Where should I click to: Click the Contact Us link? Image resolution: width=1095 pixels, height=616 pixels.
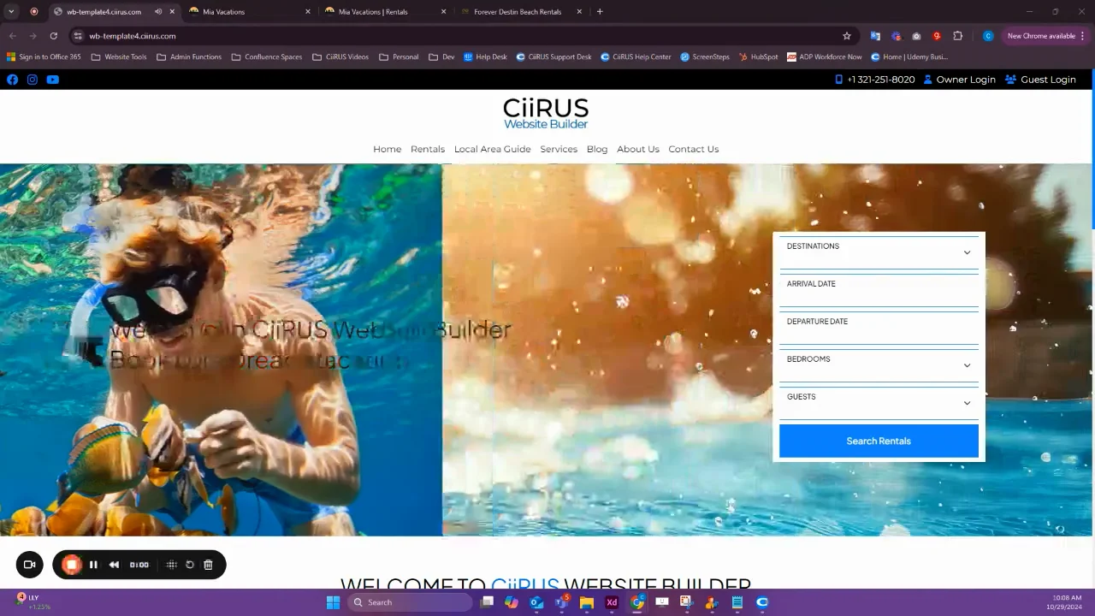click(694, 149)
